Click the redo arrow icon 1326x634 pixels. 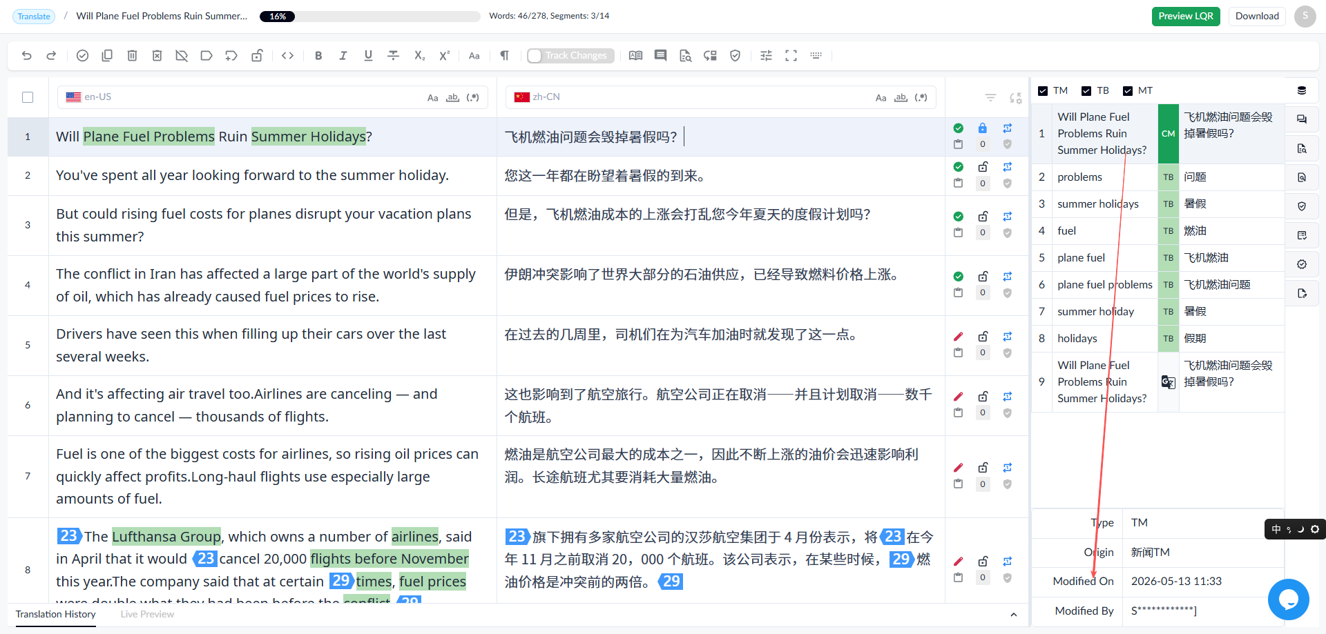tap(51, 56)
